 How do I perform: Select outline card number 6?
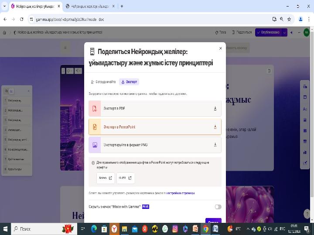coord(17,149)
